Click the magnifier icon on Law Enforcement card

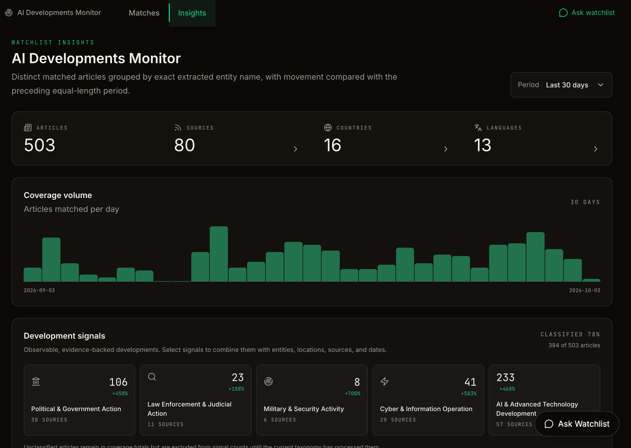coord(152,377)
